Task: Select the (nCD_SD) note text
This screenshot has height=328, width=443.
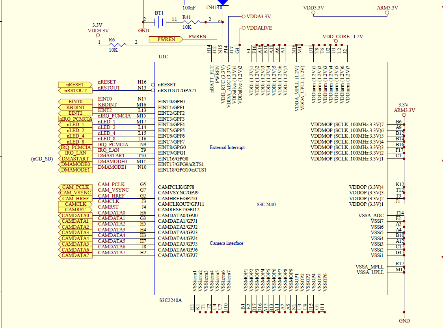Action: (42, 159)
